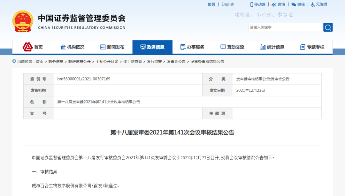
Task: Open the 首页 navigation tab
Action: (x=33, y=47)
